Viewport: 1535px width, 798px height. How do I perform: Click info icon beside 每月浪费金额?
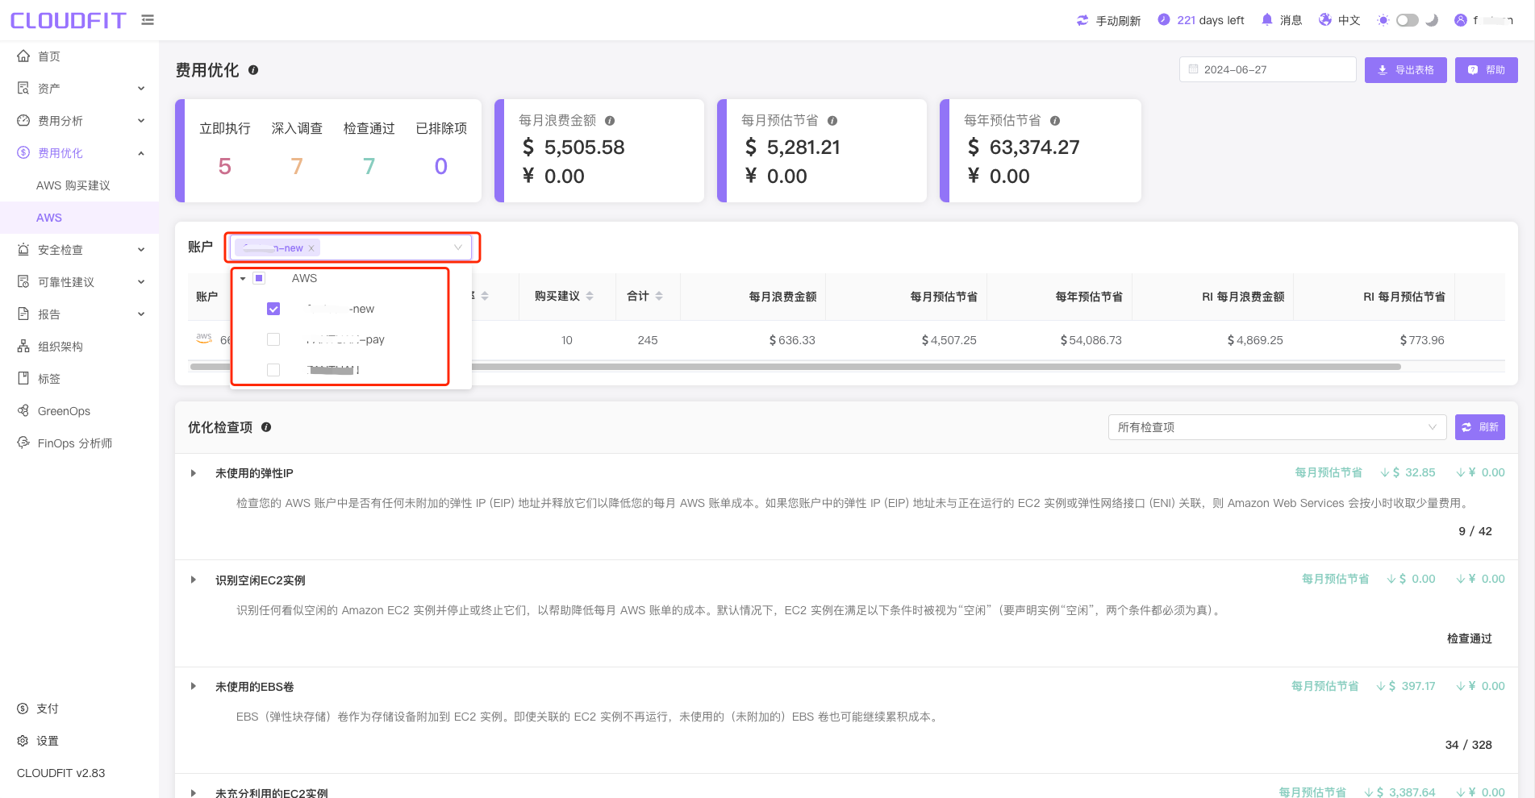(610, 121)
